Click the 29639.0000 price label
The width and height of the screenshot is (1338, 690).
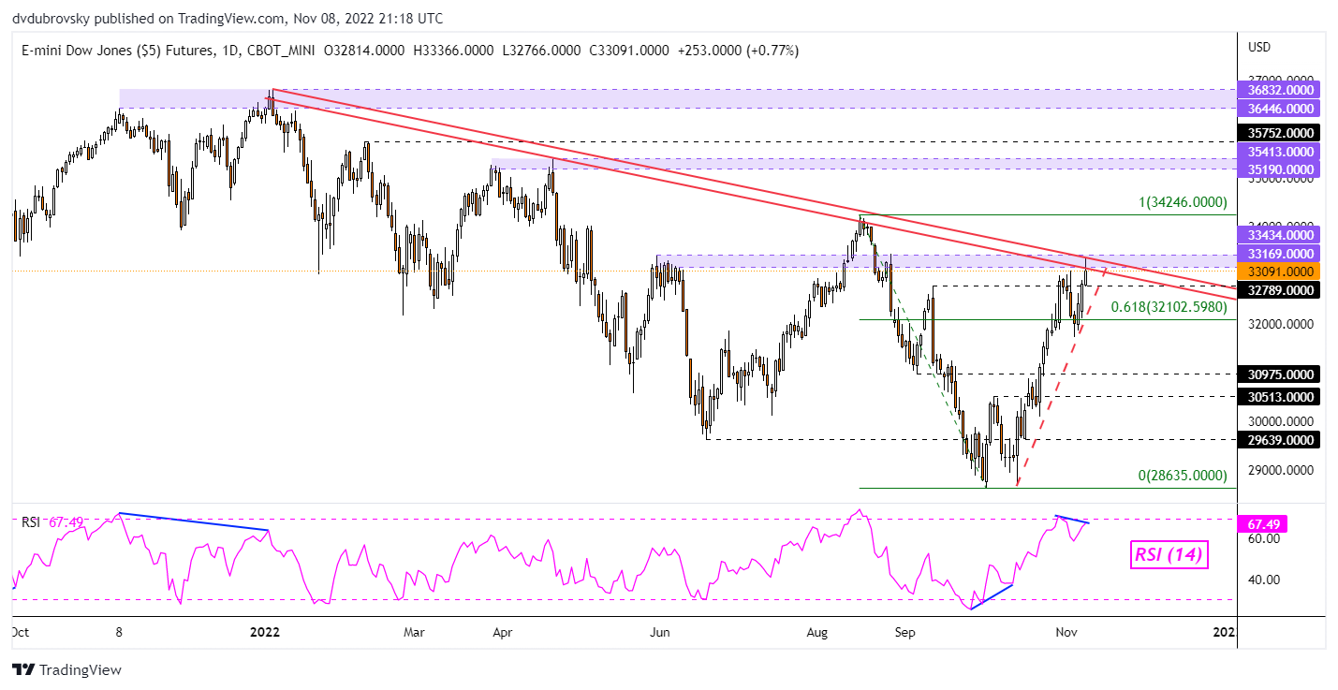tap(1277, 440)
